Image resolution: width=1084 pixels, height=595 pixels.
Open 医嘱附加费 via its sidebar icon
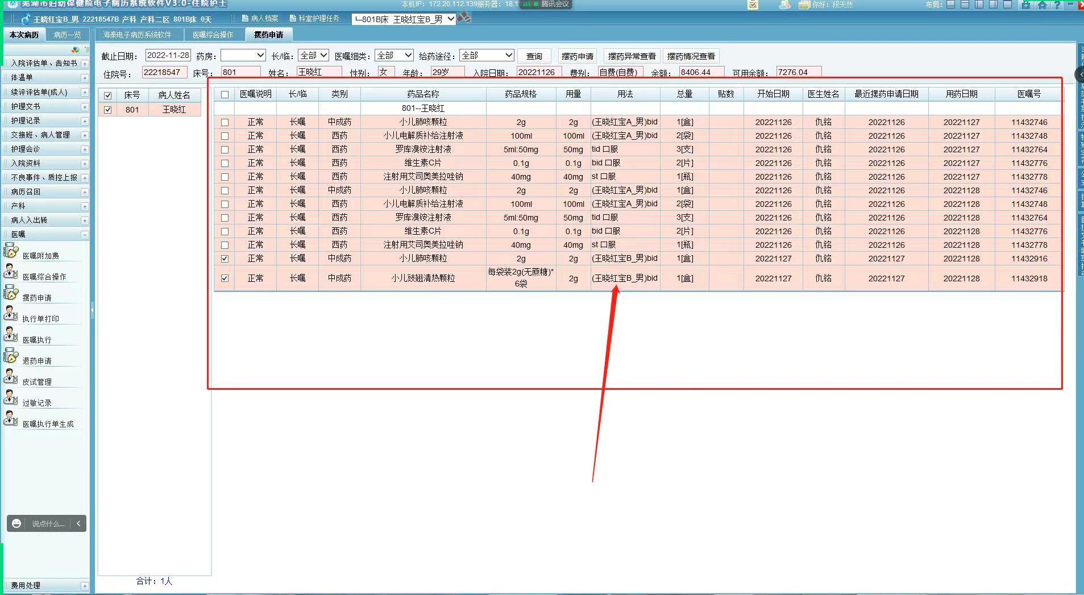(x=11, y=250)
